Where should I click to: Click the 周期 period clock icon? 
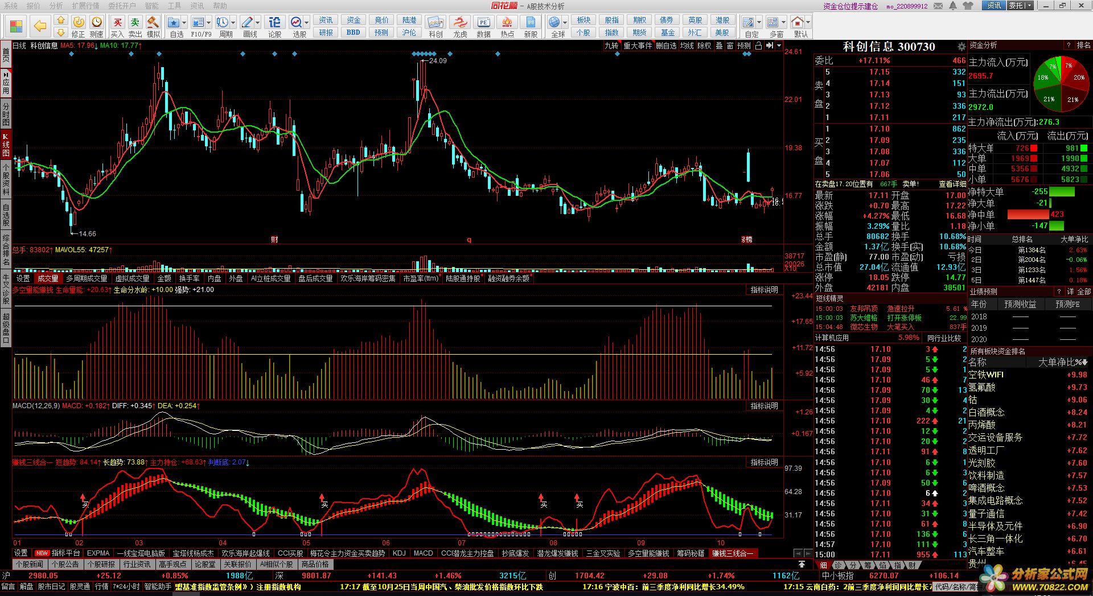[x=222, y=22]
